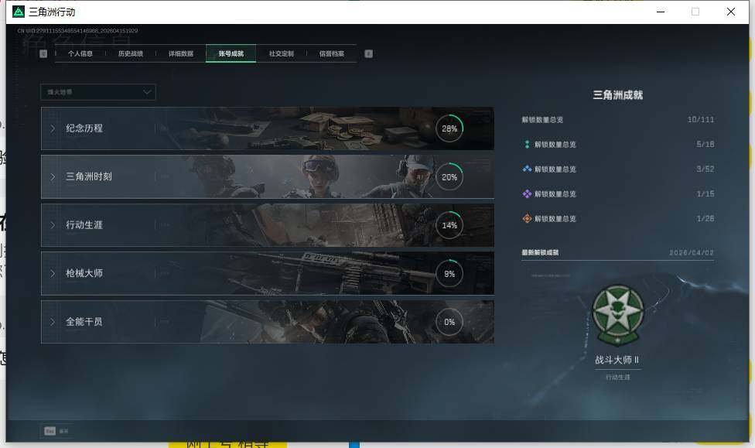Image resolution: width=755 pixels, height=448 pixels.
Task: Click the 三角洲成就 panel heading
Action: coord(618,95)
